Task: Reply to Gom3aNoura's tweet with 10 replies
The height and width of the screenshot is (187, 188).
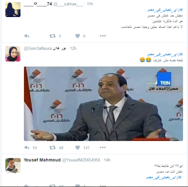Action: 26,148
